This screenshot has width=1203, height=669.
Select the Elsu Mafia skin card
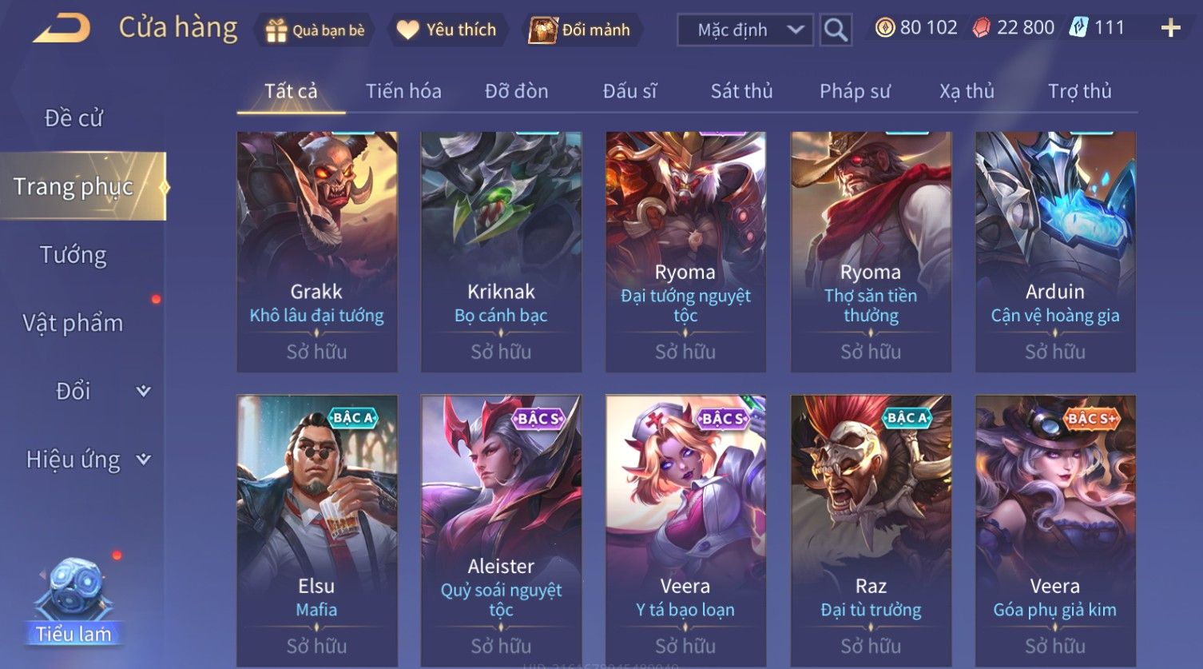point(317,531)
